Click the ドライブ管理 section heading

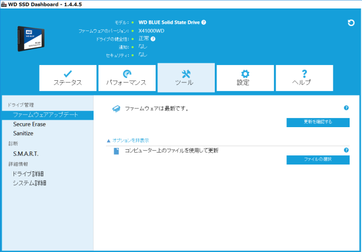click(21, 105)
